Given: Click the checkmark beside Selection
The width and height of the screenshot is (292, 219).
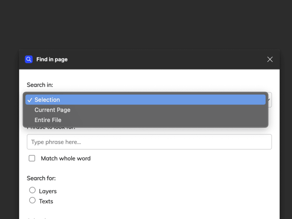Looking at the screenshot, I should [30, 100].
